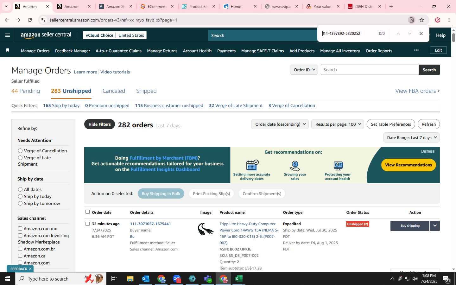Image resolution: width=456 pixels, height=285 pixels.
Task: Click the Refresh button
Action: point(429,124)
